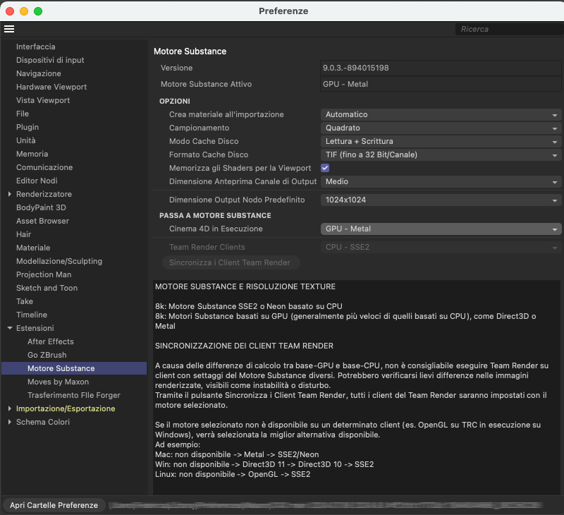Click 'MOTORE SUBSTANCE E RISOLUZIONE TEXTURE' heading

point(245,287)
